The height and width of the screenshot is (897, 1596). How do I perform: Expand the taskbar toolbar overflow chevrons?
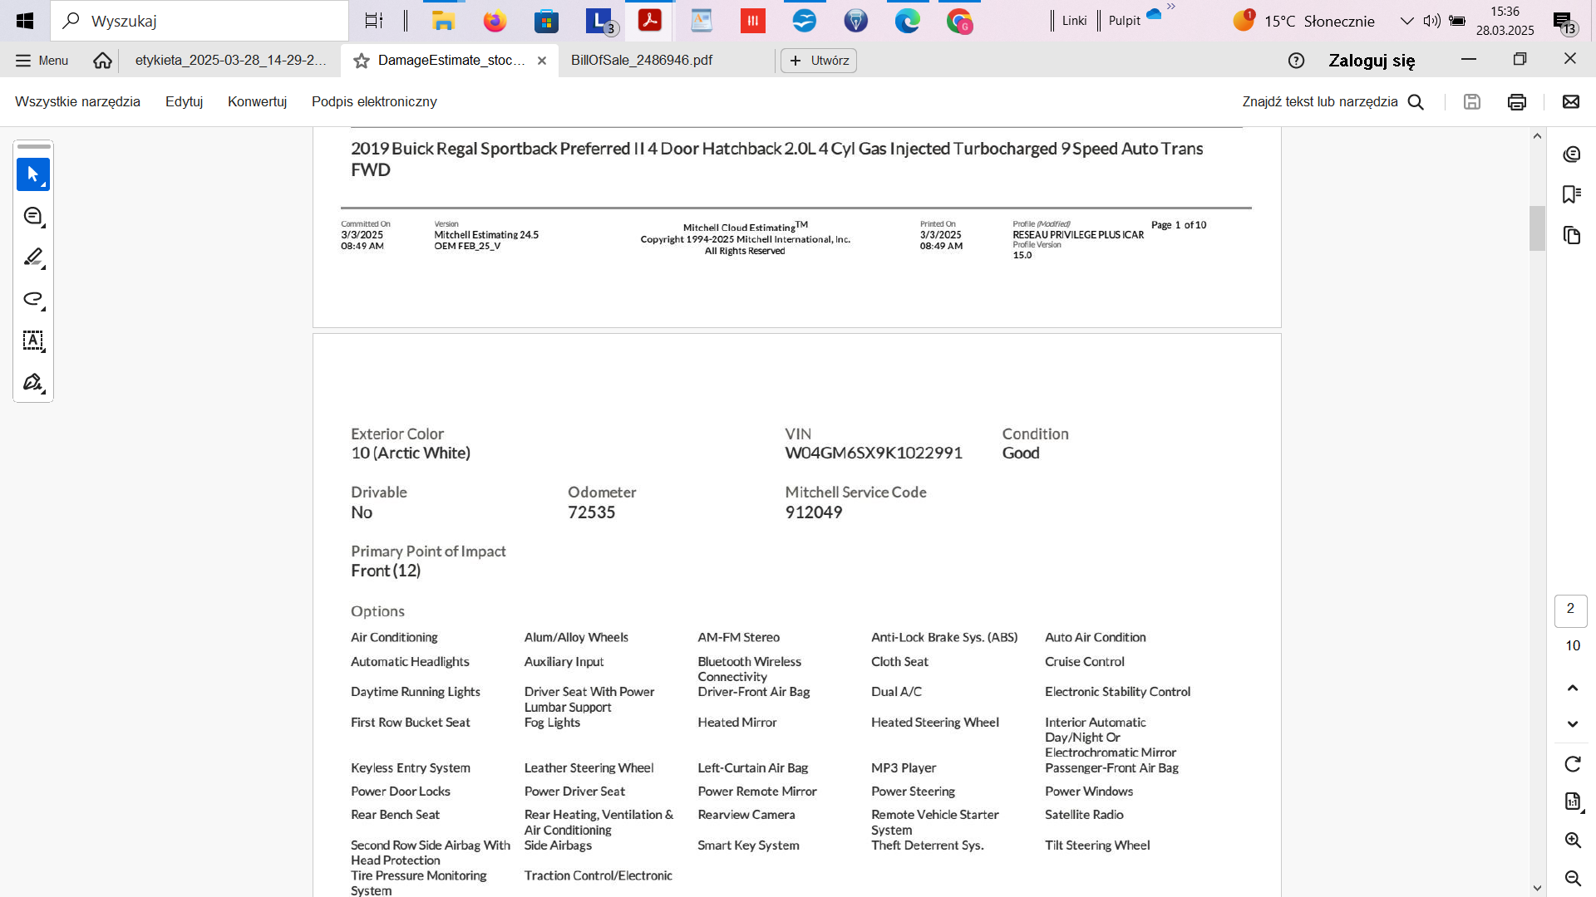1171,7
